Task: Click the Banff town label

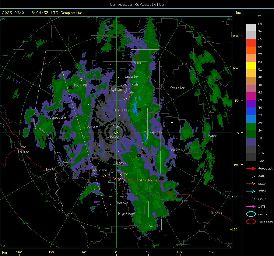Action: [x=50, y=170]
